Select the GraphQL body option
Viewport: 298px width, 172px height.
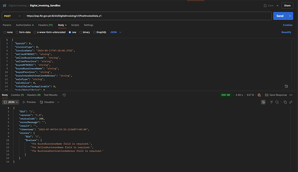100,32
